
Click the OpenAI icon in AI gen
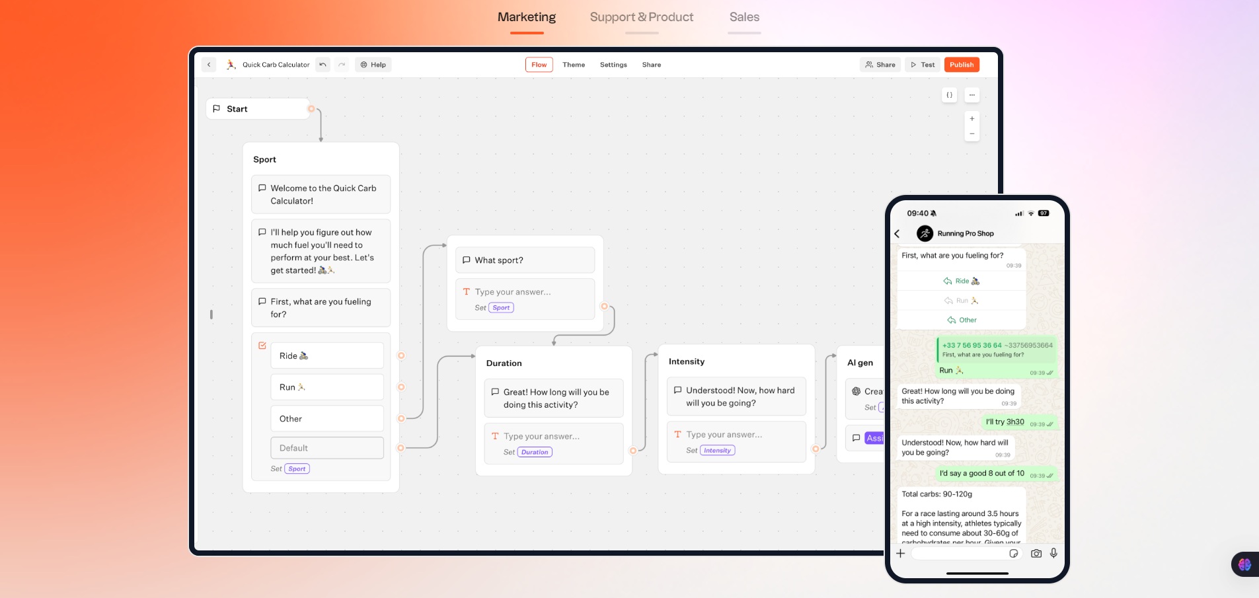point(857,391)
